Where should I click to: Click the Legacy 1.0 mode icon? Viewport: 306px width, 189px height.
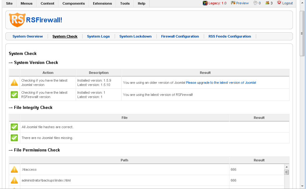[205, 3]
